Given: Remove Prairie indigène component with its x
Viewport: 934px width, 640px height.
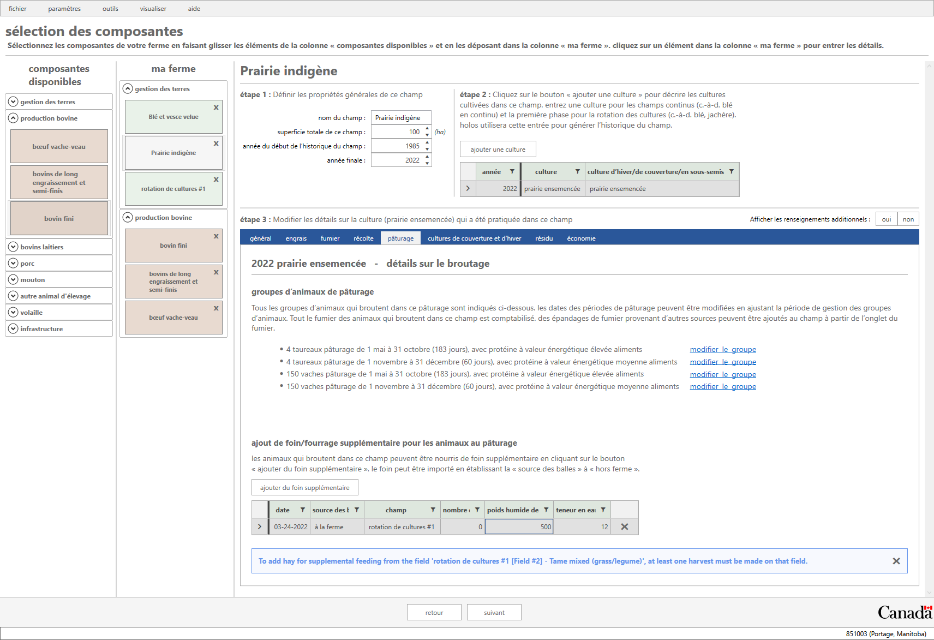Looking at the screenshot, I should pyautogui.click(x=216, y=143).
